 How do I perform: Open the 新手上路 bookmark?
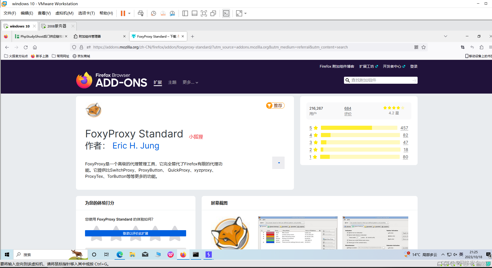click(40, 56)
